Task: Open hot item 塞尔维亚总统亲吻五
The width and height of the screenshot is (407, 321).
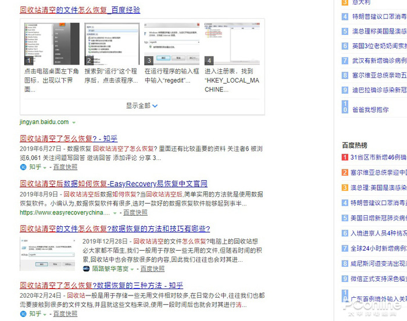Action: point(379,76)
